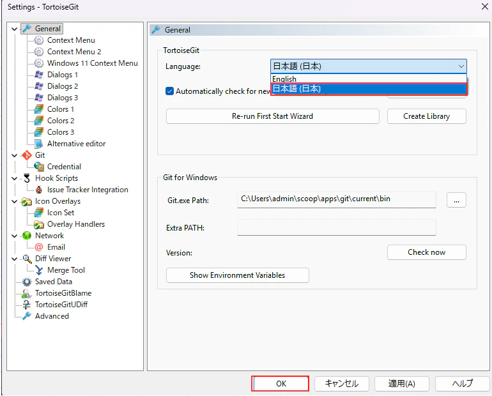The height and width of the screenshot is (396, 492).
Task: Select Overlay Handlers label in tree
Action: pyautogui.click(x=76, y=224)
